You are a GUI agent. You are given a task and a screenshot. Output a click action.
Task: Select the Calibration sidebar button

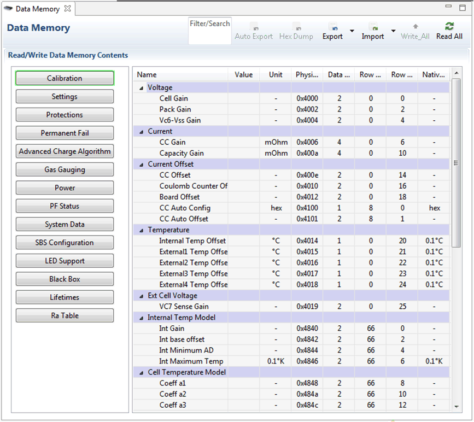coord(65,78)
